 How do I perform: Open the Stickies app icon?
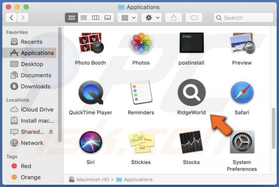(x=141, y=142)
